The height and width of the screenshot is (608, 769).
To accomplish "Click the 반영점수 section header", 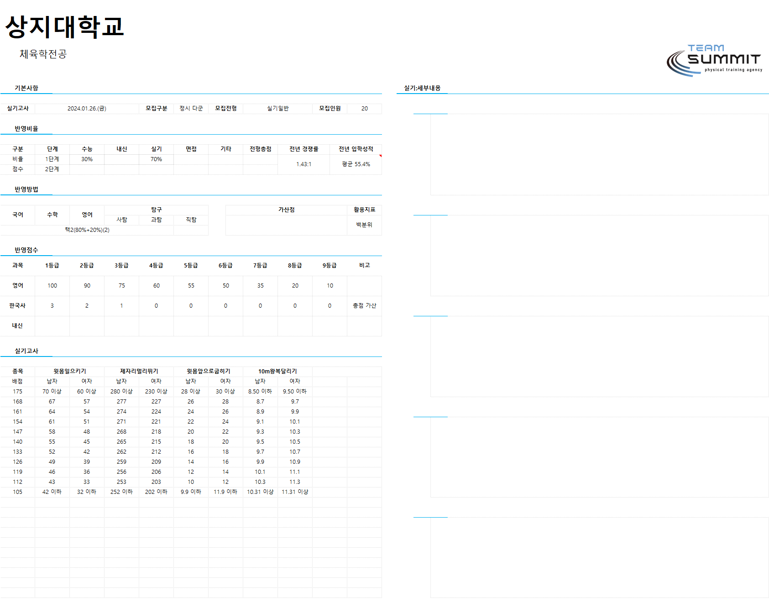I will [x=26, y=250].
